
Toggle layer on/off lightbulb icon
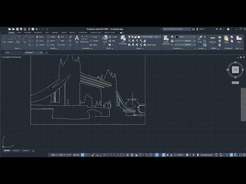129,37
